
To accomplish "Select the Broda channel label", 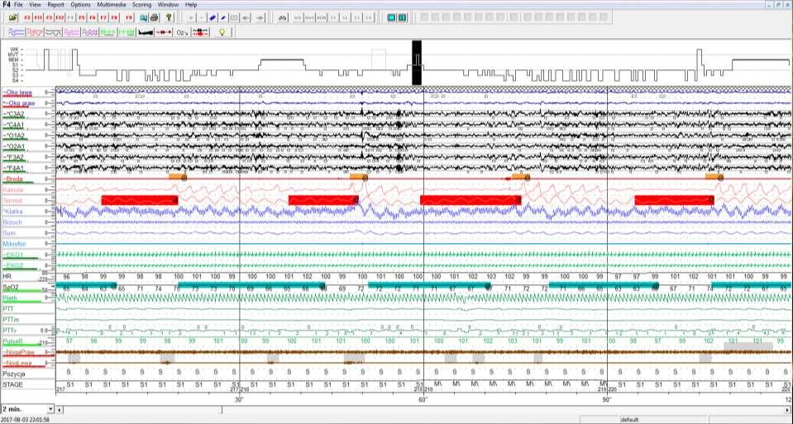I will pos(14,179).
